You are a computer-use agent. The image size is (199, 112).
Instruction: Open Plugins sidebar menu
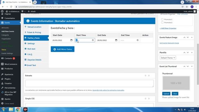click(x=7, y=79)
